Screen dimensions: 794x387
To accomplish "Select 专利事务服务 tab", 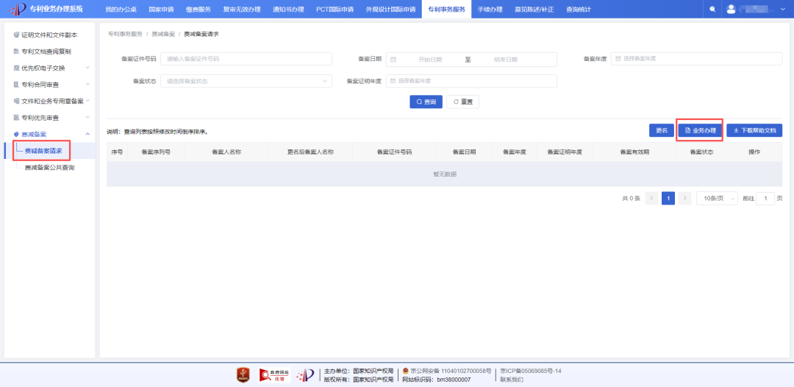I will pos(446,10).
